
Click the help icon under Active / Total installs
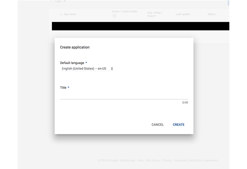(x=114, y=17)
